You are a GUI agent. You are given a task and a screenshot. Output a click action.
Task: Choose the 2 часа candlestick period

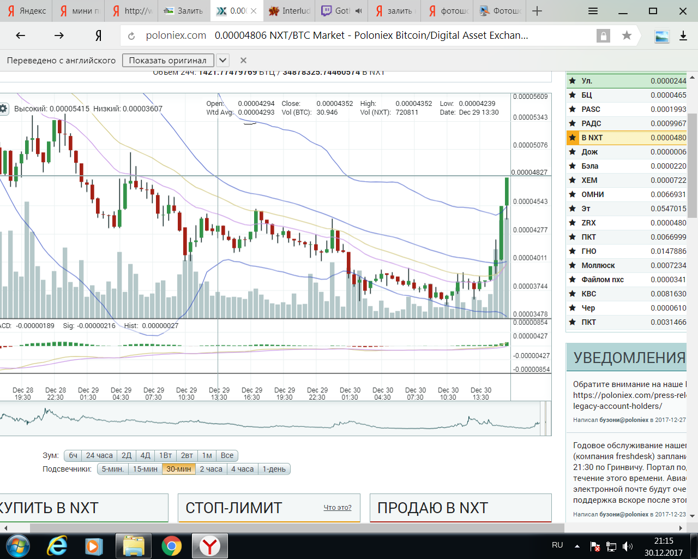click(211, 469)
